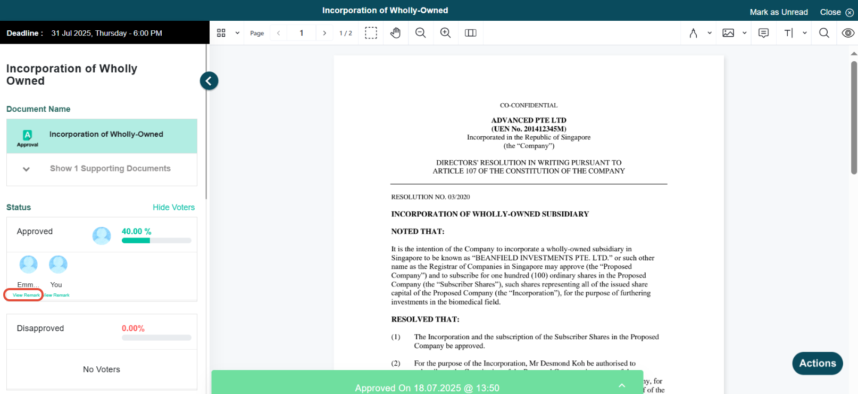Click the Emm... voter avatar
858x394 pixels.
pos(29,265)
